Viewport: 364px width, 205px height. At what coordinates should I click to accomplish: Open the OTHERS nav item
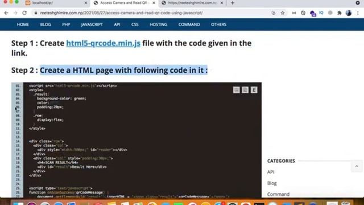pyautogui.click(x=218, y=24)
